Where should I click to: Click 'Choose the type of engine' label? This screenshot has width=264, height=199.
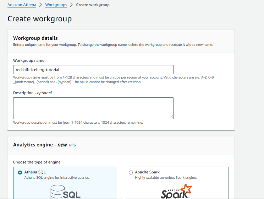pyautogui.click(x=37, y=162)
